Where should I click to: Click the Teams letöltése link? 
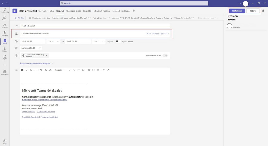click(x=29, y=112)
